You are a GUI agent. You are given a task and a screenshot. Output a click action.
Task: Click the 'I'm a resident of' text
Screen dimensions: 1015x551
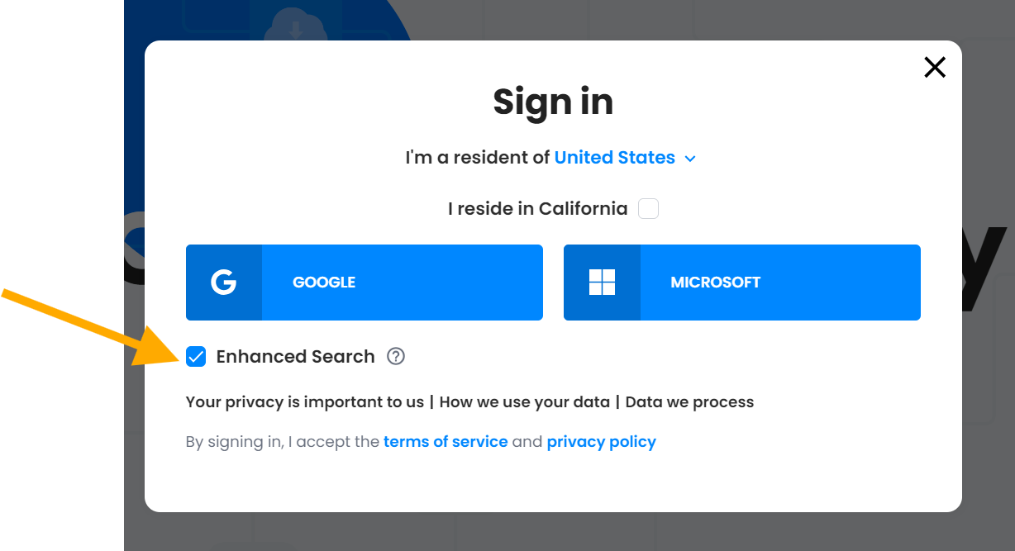pyautogui.click(x=477, y=158)
